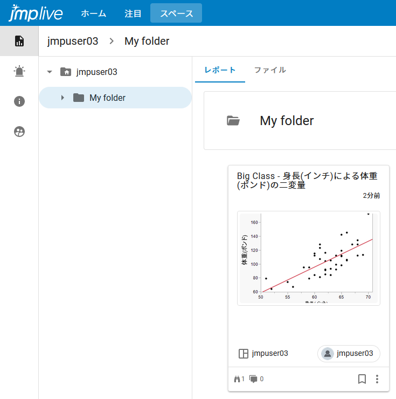Click the binoculars views icon on the report card
This screenshot has width=396, height=399.
pyautogui.click(x=237, y=379)
